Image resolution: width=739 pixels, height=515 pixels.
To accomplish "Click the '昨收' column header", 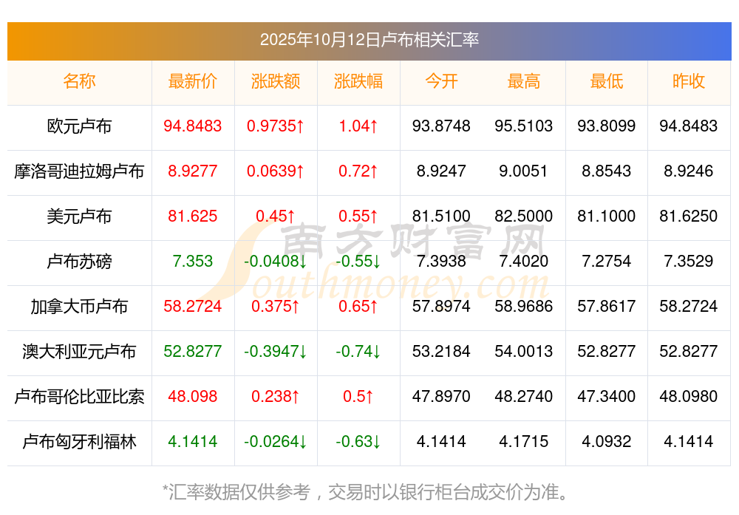I will (x=689, y=81).
